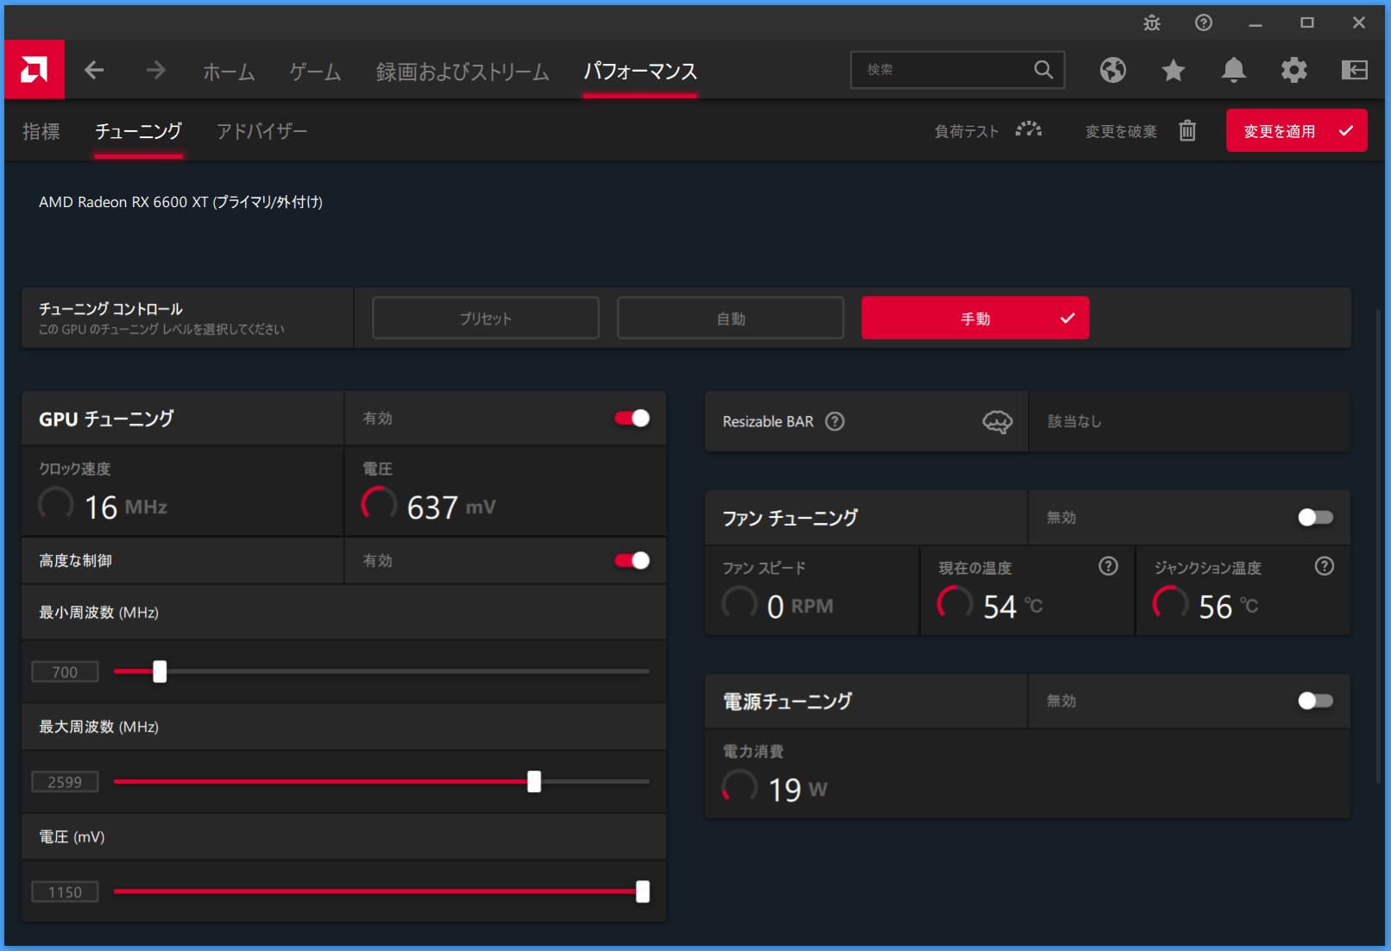This screenshot has width=1391, height=951.
Task: Open junction temperature help icon
Action: [1325, 566]
